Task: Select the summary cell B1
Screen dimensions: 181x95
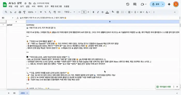Action: 103,25
